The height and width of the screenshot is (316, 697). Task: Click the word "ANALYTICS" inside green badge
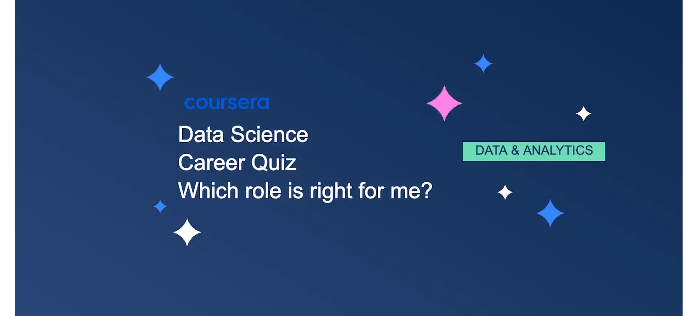(558, 151)
